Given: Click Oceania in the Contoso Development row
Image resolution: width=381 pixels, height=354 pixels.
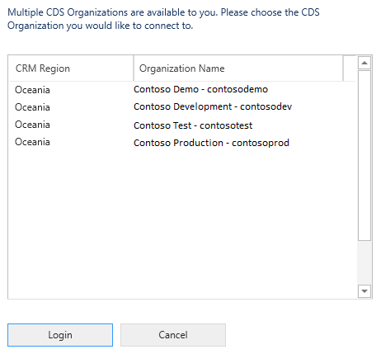Looking at the screenshot, I should coord(32,107).
